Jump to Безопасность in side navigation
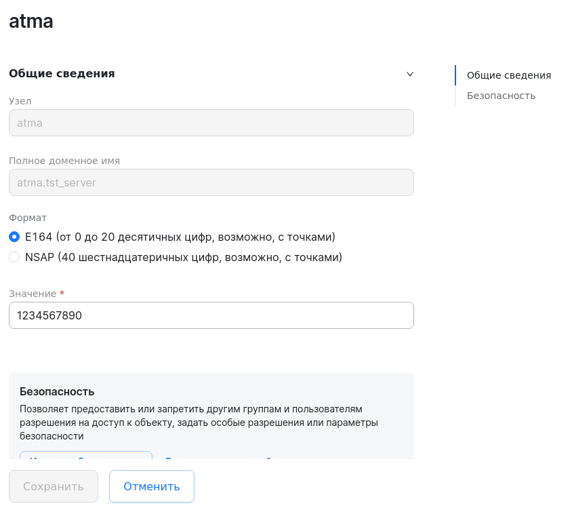The height and width of the screenshot is (510, 572). (x=501, y=96)
